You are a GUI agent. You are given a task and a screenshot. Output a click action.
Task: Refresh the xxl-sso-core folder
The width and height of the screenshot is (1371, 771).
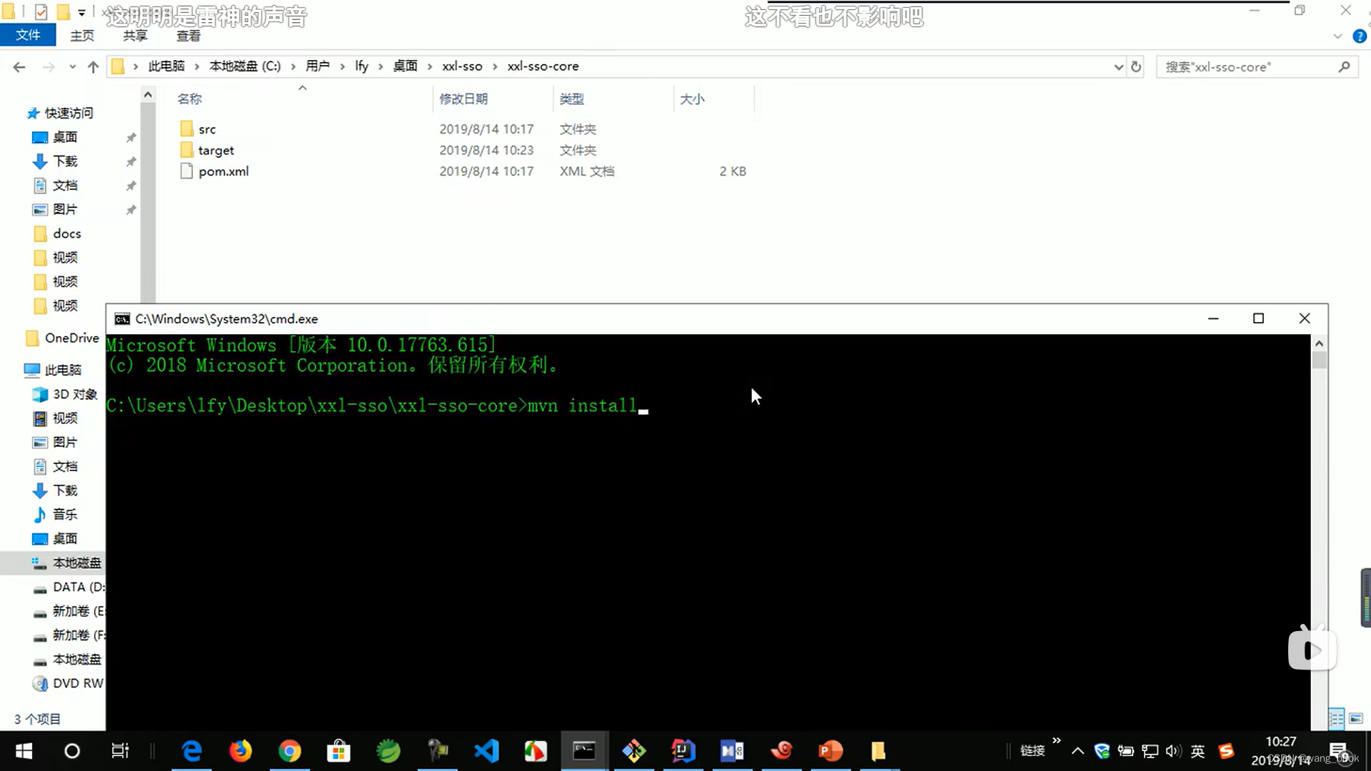point(1136,66)
